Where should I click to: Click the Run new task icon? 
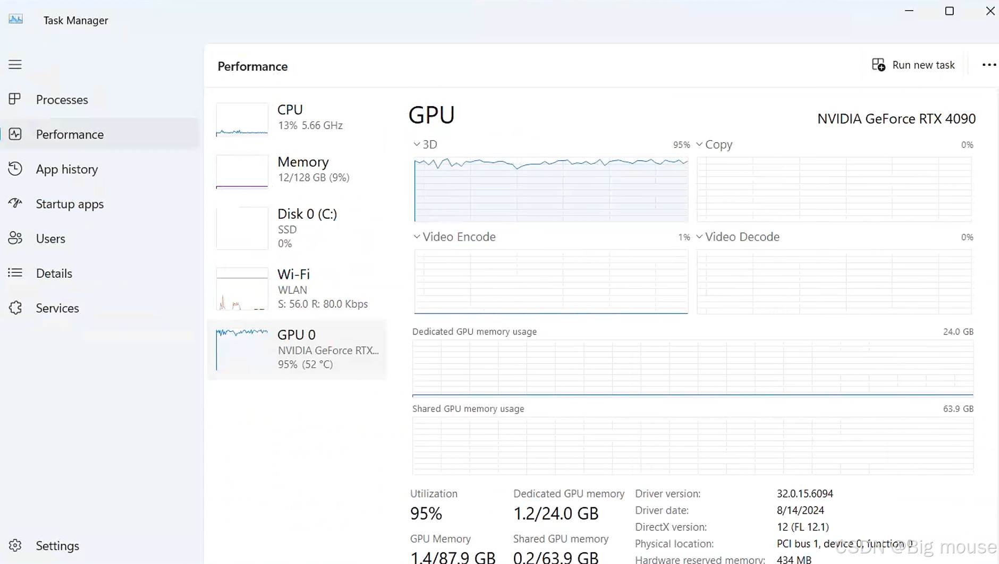tap(878, 65)
